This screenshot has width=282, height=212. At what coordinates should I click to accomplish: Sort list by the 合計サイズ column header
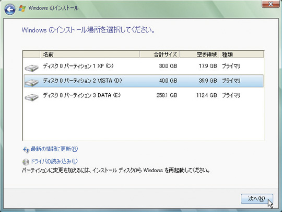[x=159, y=54]
